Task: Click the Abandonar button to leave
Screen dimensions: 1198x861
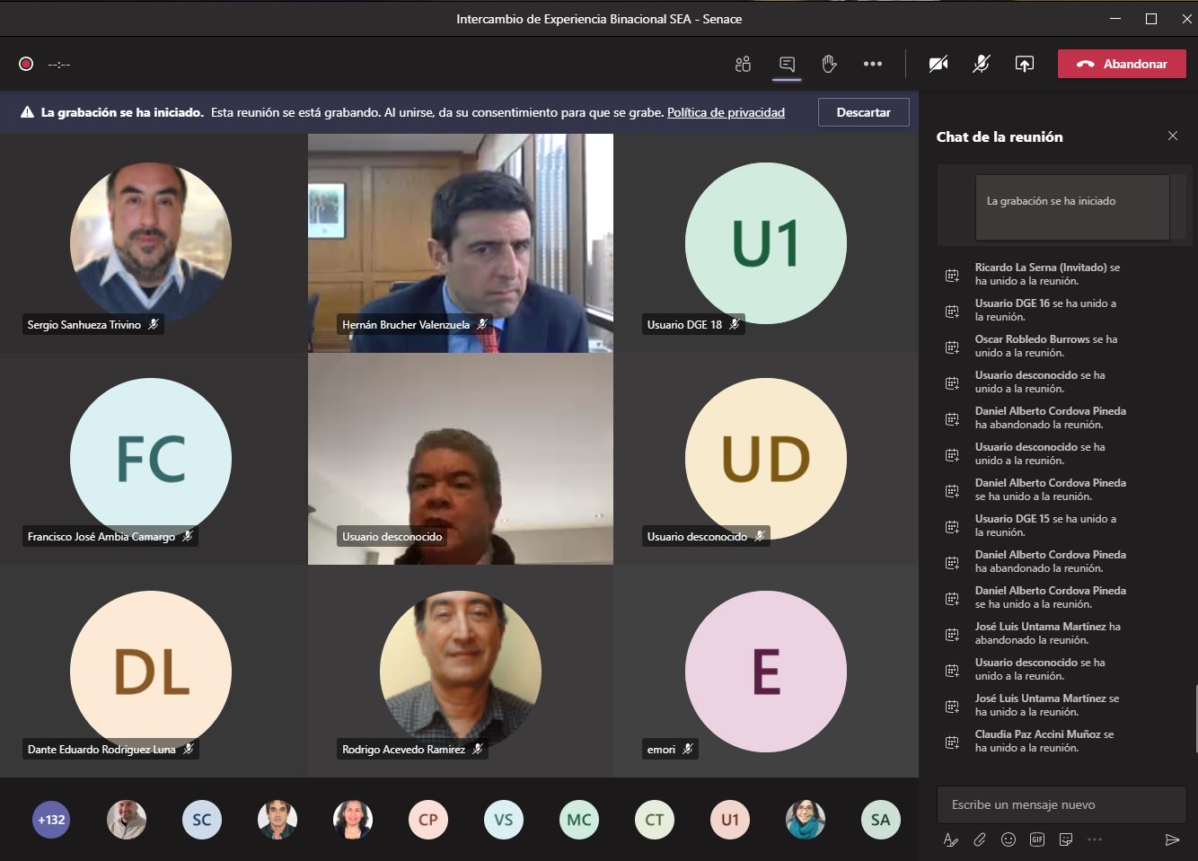Action: [x=1122, y=64]
